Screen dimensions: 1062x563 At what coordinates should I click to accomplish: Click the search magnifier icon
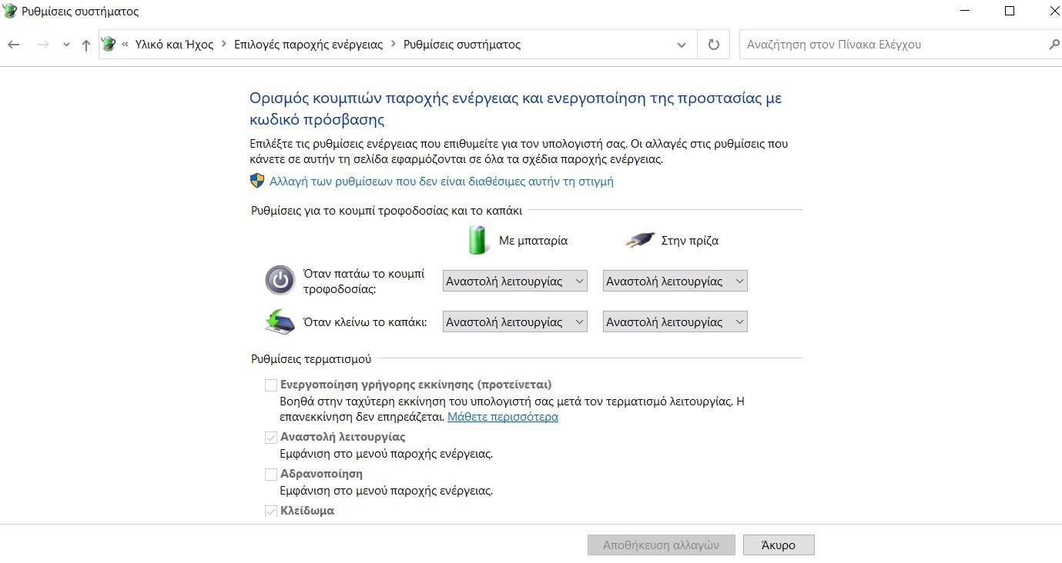click(x=1054, y=45)
